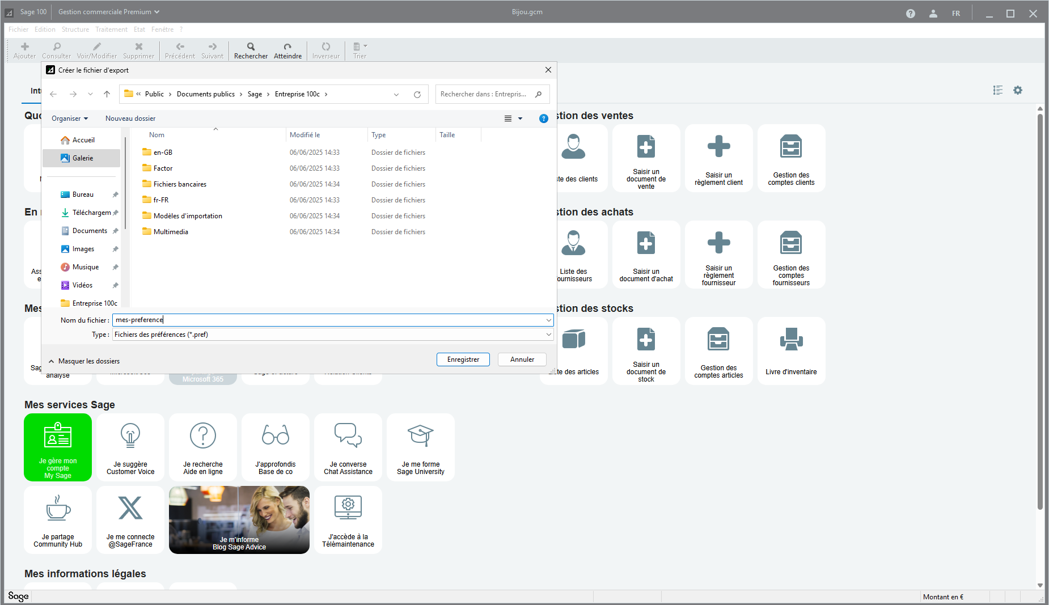Open Je m'informe Blog Sage Advice thumbnail
The width and height of the screenshot is (1049, 605).
[239, 520]
